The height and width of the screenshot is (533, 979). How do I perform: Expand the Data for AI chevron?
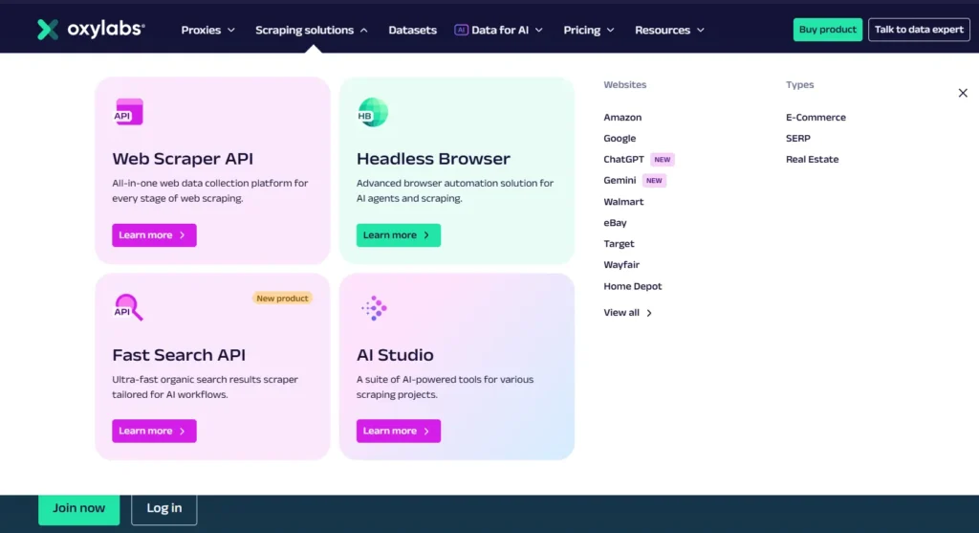point(539,30)
